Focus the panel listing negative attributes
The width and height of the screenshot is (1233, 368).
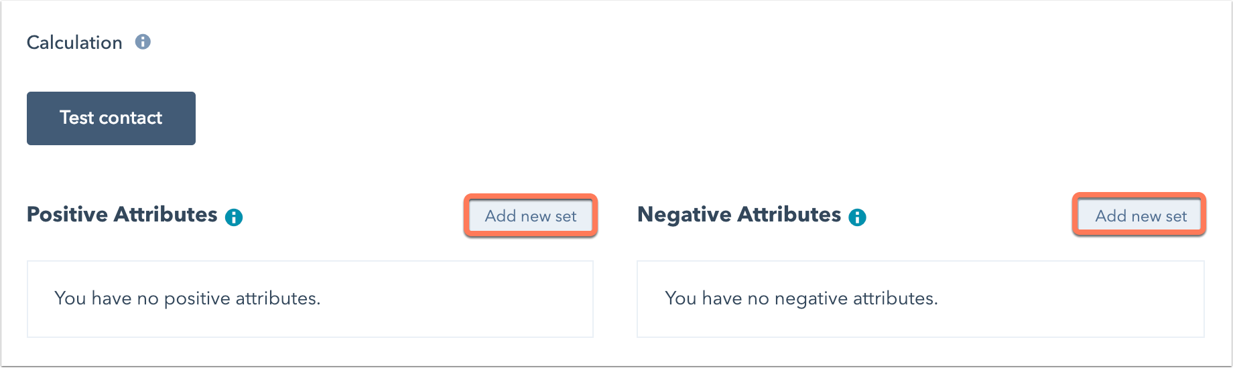pyautogui.click(x=920, y=299)
